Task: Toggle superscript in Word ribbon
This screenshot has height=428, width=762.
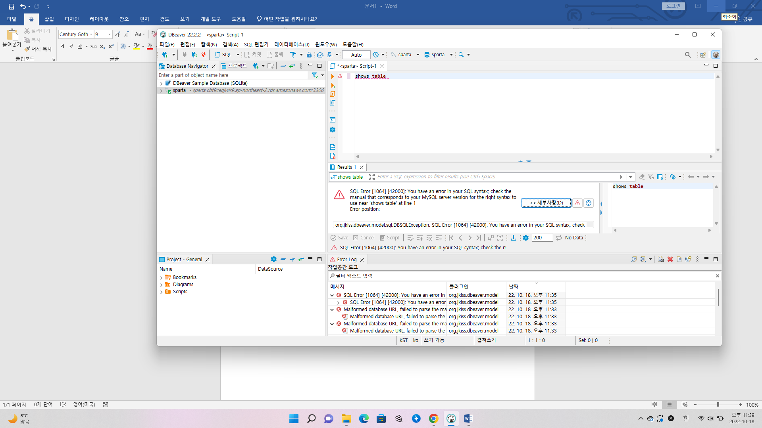Action: click(111, 46)
